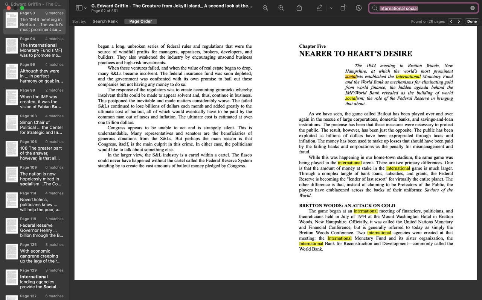This screenshot has width=482, height=300.
Task: Click 'Sort by:' label
Action: [79, 21]
